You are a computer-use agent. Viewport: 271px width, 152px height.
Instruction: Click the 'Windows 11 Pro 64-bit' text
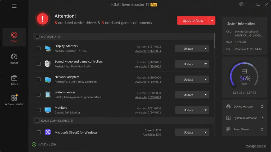point(249,49)
